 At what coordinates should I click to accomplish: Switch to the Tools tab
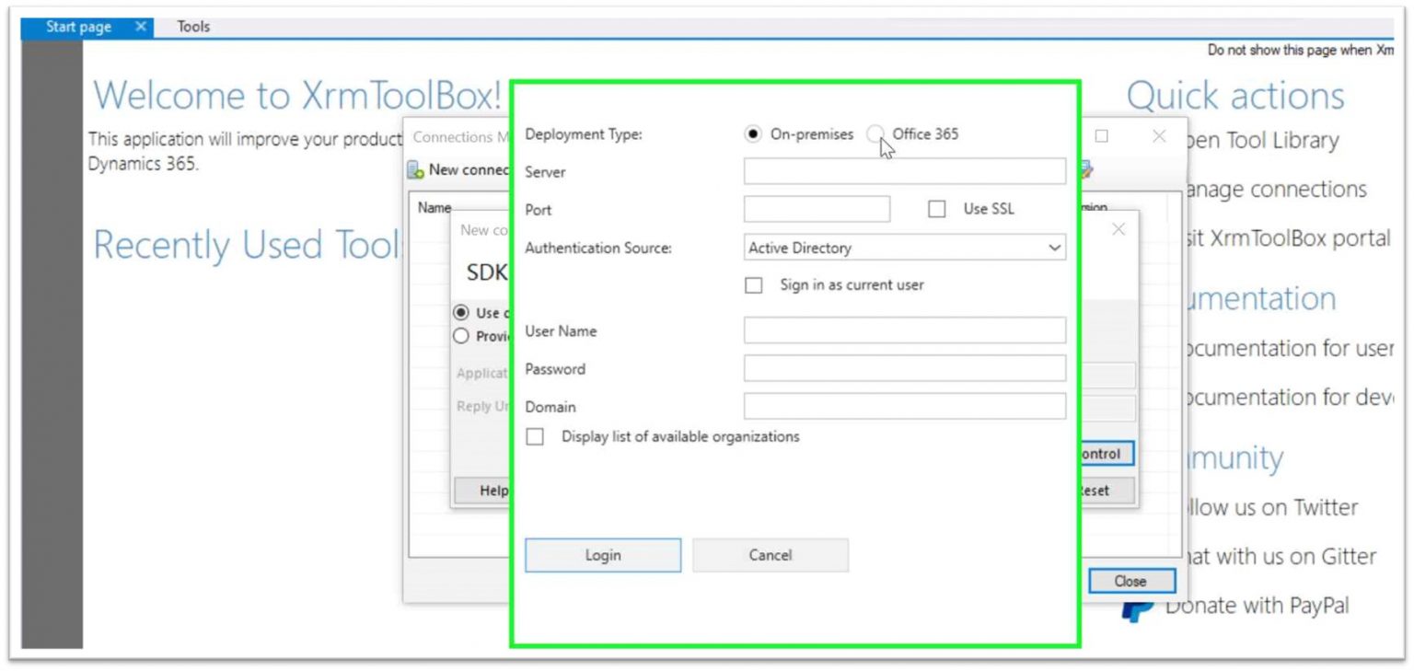[x=192, y=27]
